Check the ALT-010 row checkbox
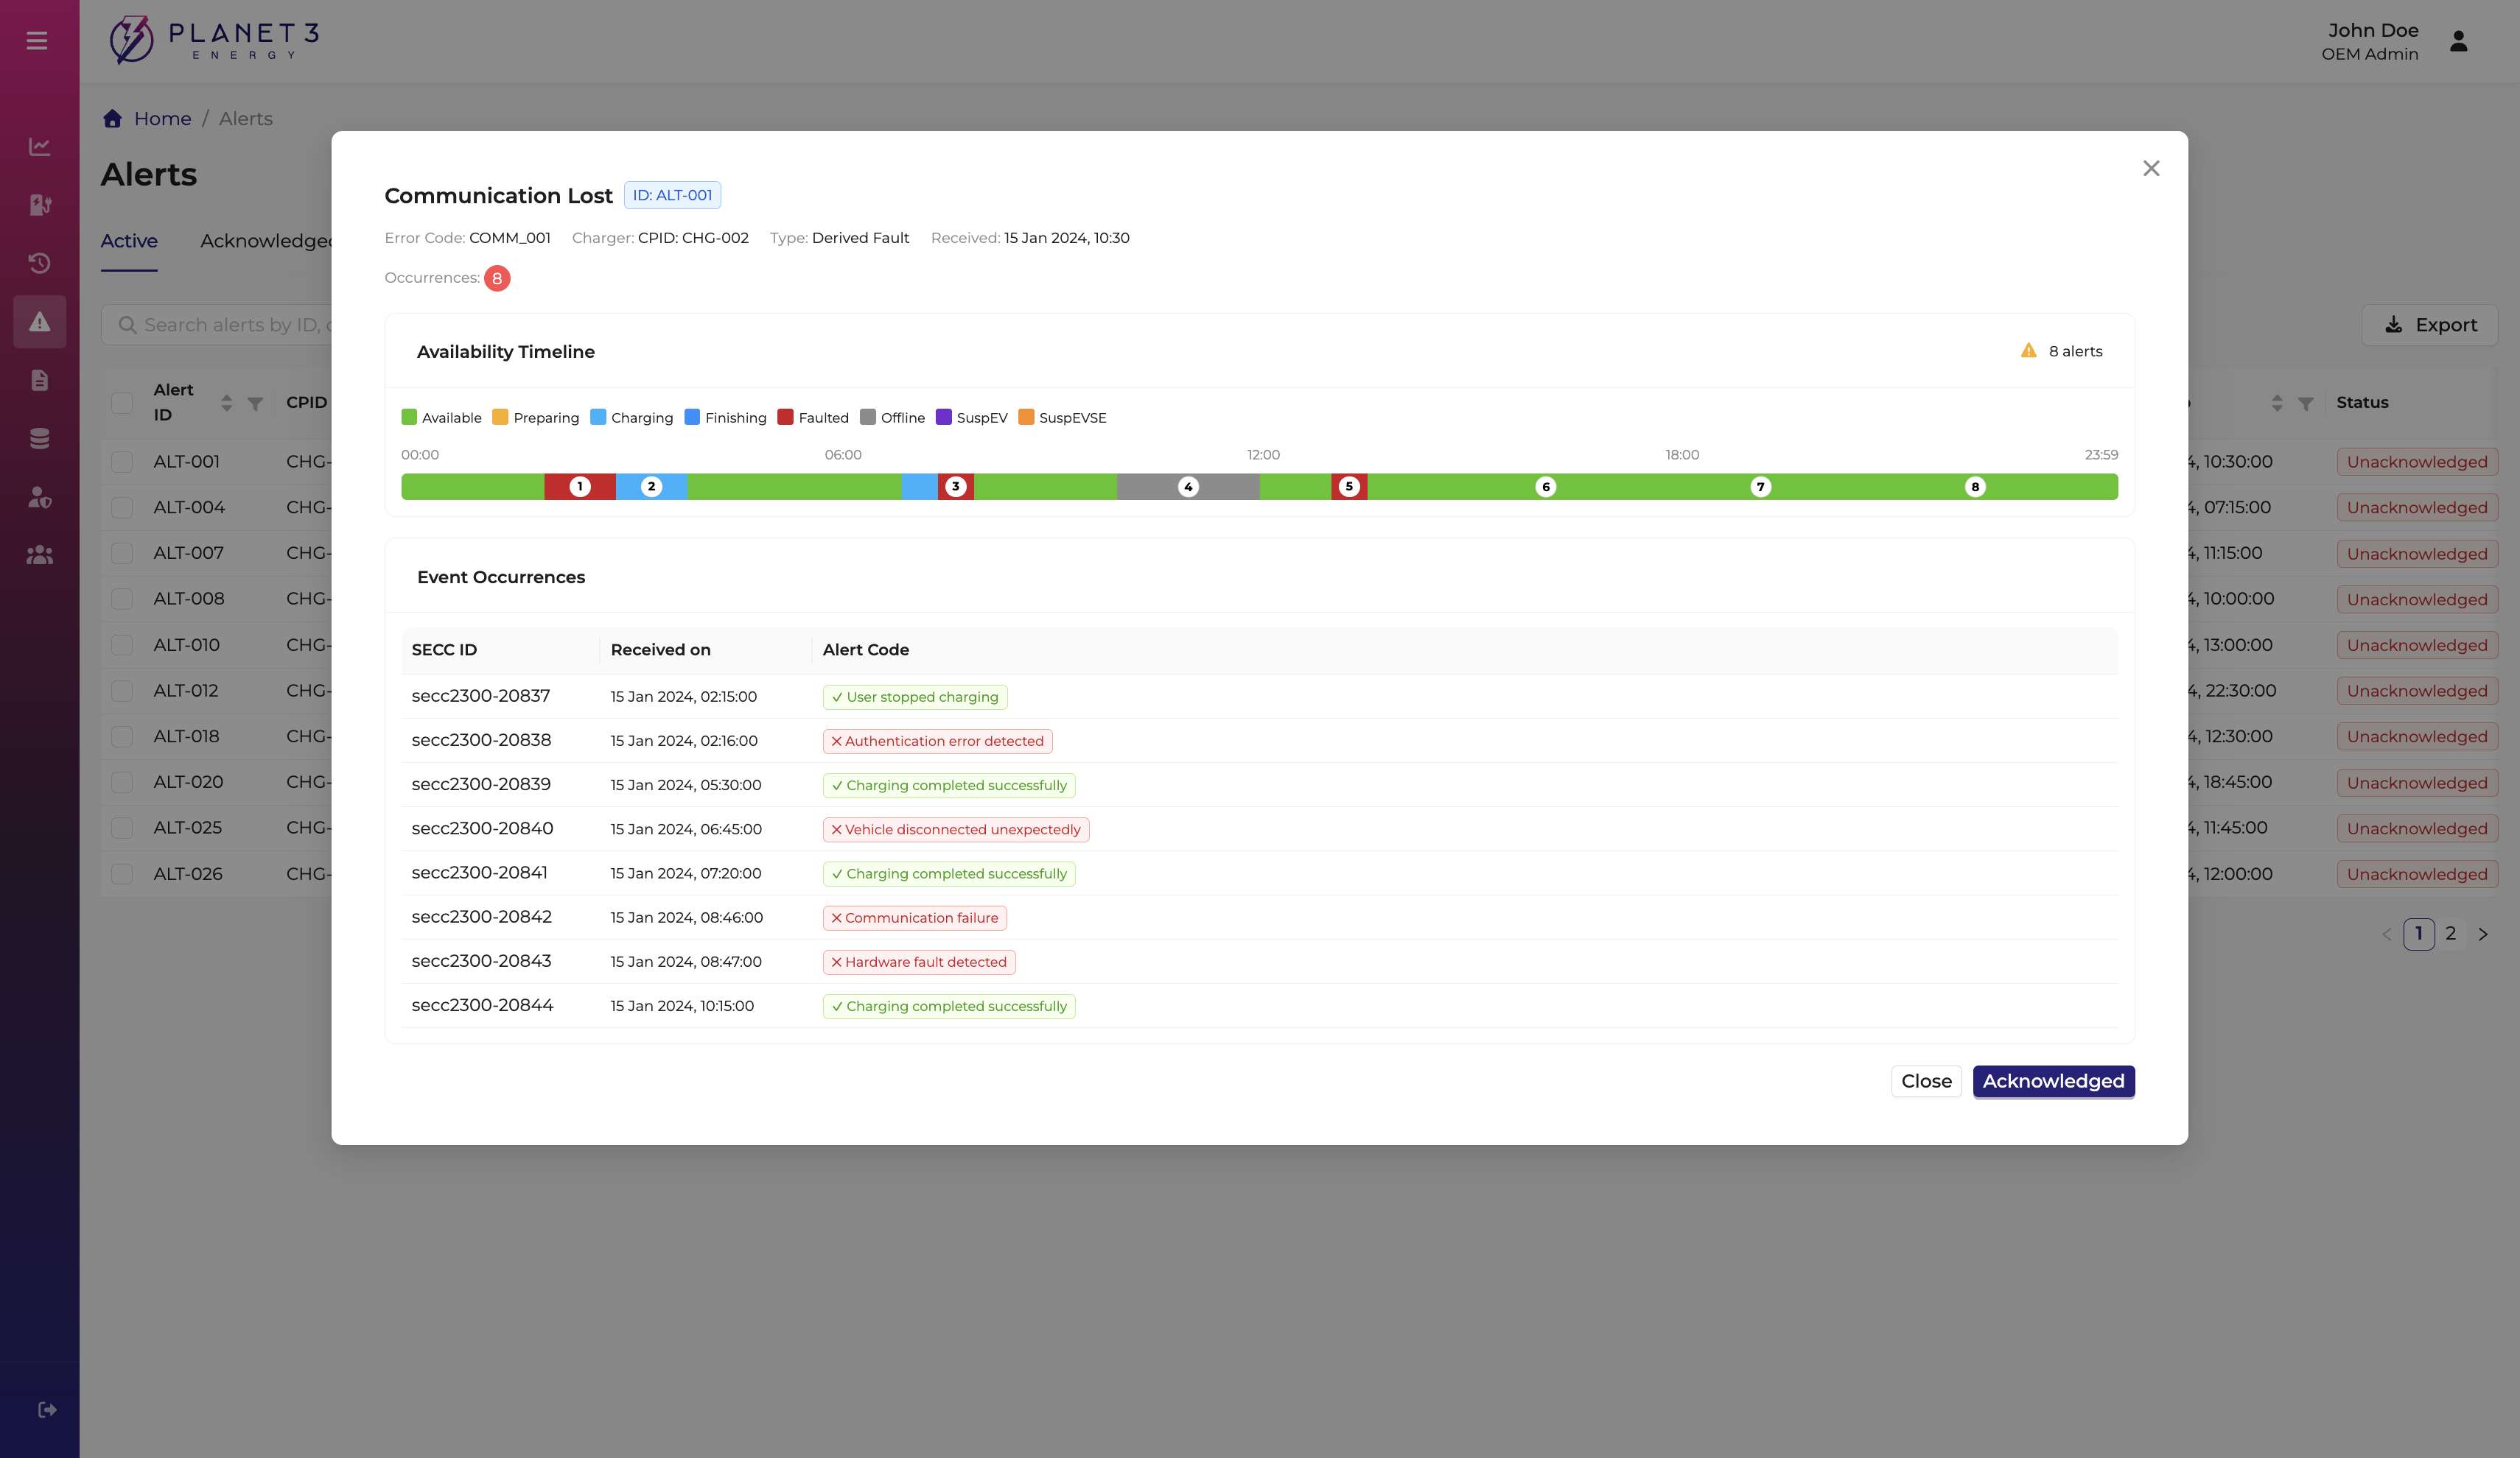Screen dimensions: 2520x1458 (122, 644)
